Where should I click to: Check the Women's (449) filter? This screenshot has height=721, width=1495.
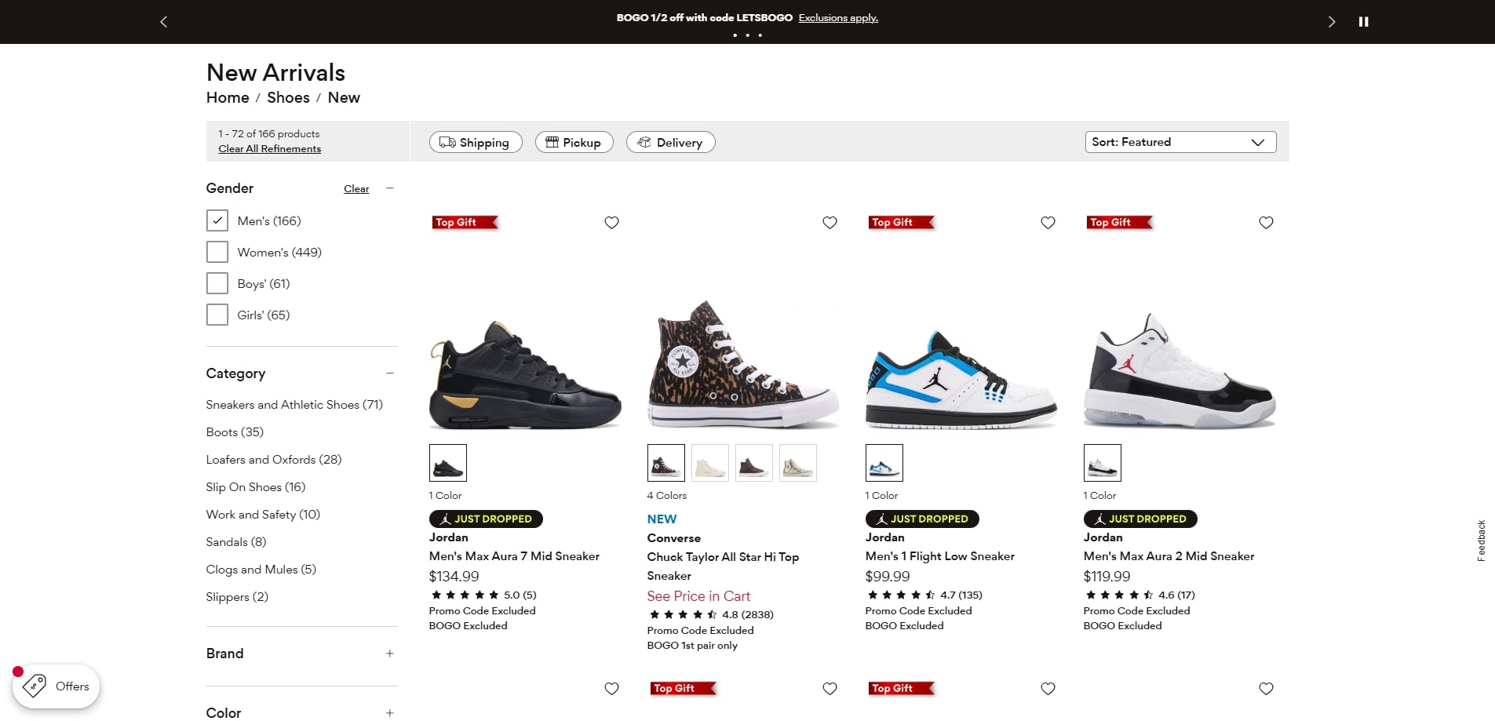[x=217, y=252]
